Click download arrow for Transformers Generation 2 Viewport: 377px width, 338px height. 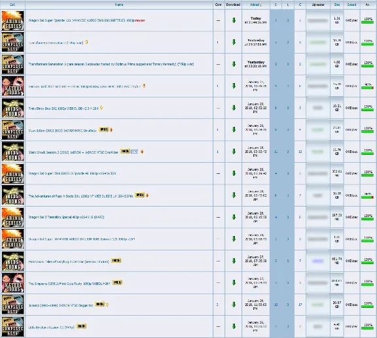click(x=234, y=42)
